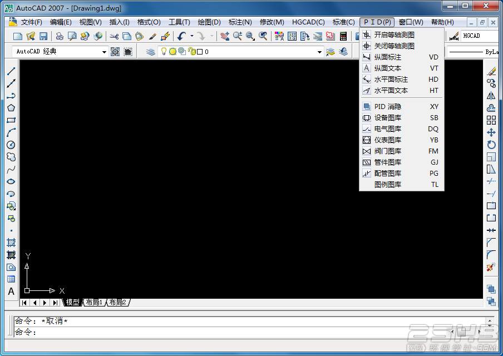Switch to the 布局1 layout tab
503x356 pixels.
tap(94, 302)
